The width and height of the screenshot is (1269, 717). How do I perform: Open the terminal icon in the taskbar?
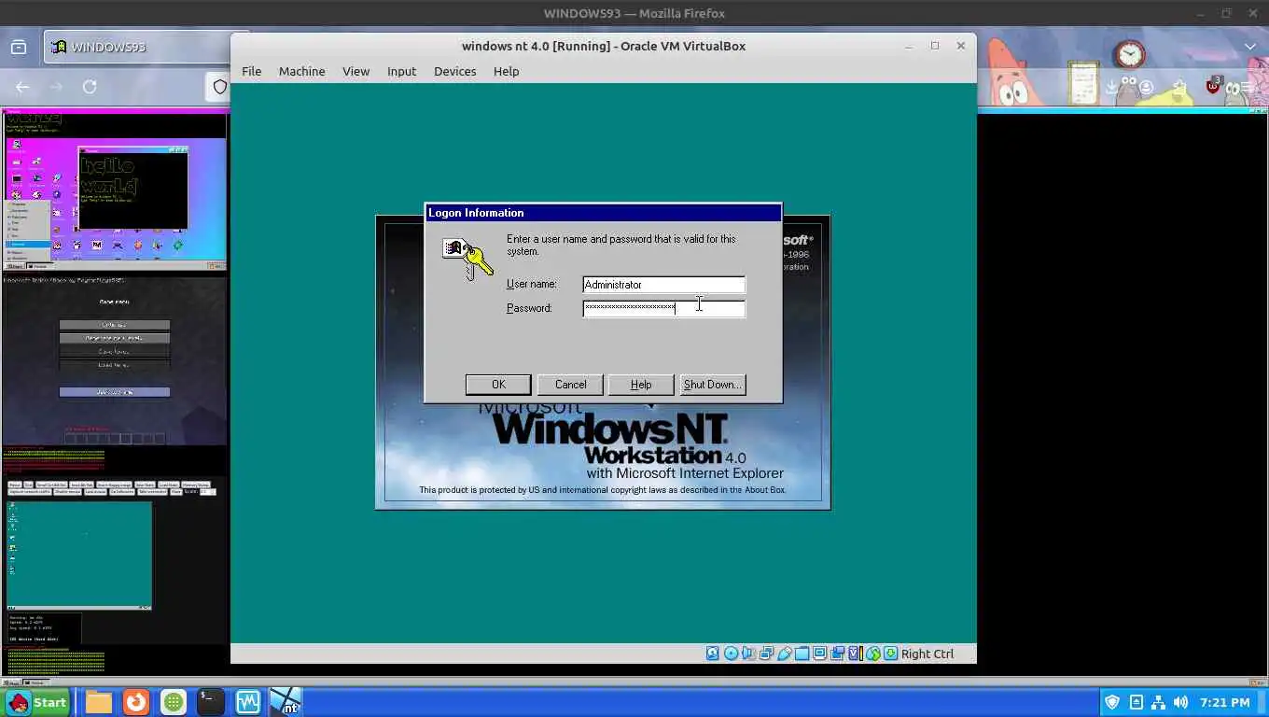pyautogui.click(x=211, y=701)
